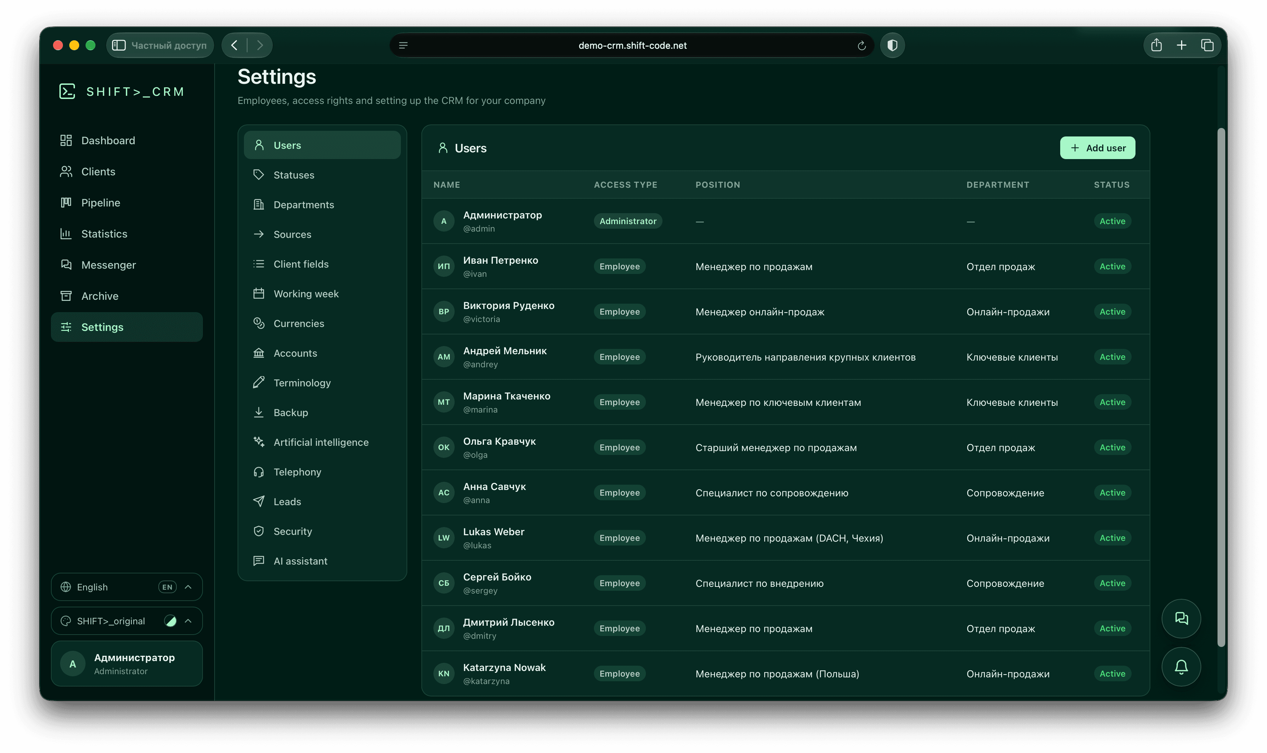This screenshot has height=753, width=1267.
Task: Open Working week settings
Action: [322, 293]
